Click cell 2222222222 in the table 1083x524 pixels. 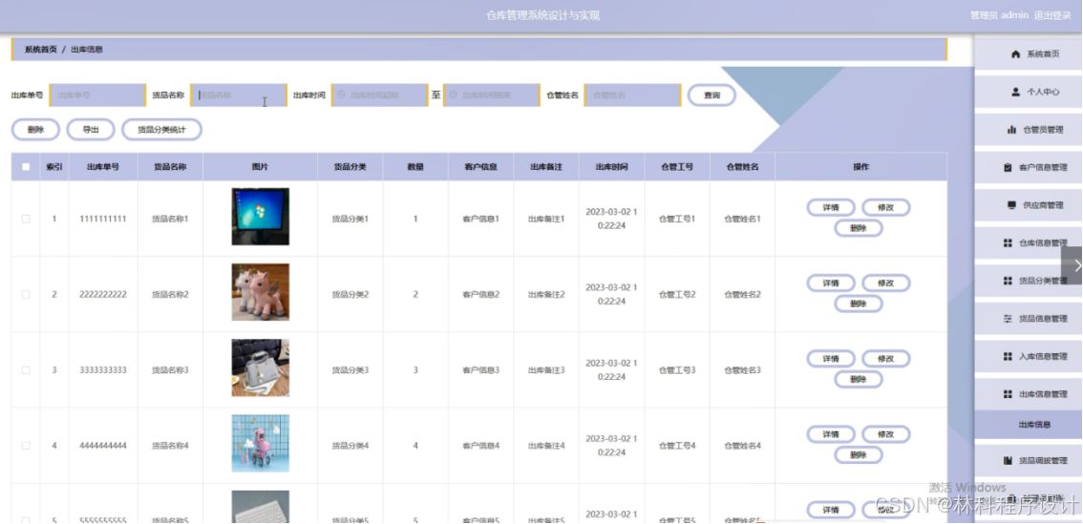103,294
